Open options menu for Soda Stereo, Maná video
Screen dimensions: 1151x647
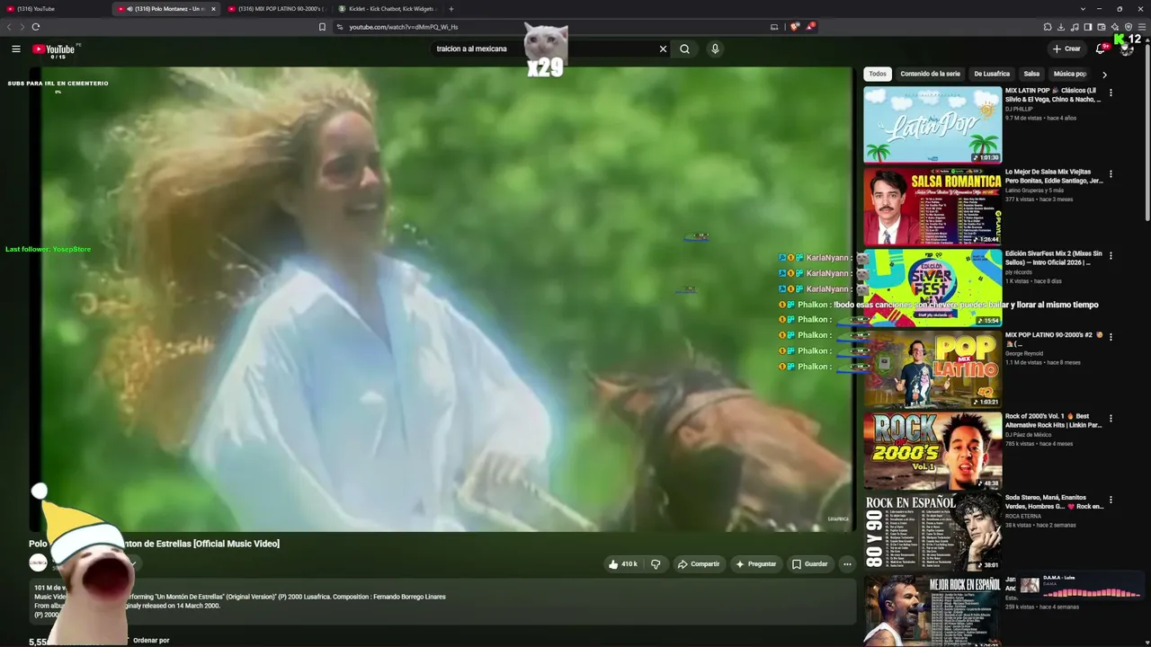tap(1111, 500)
